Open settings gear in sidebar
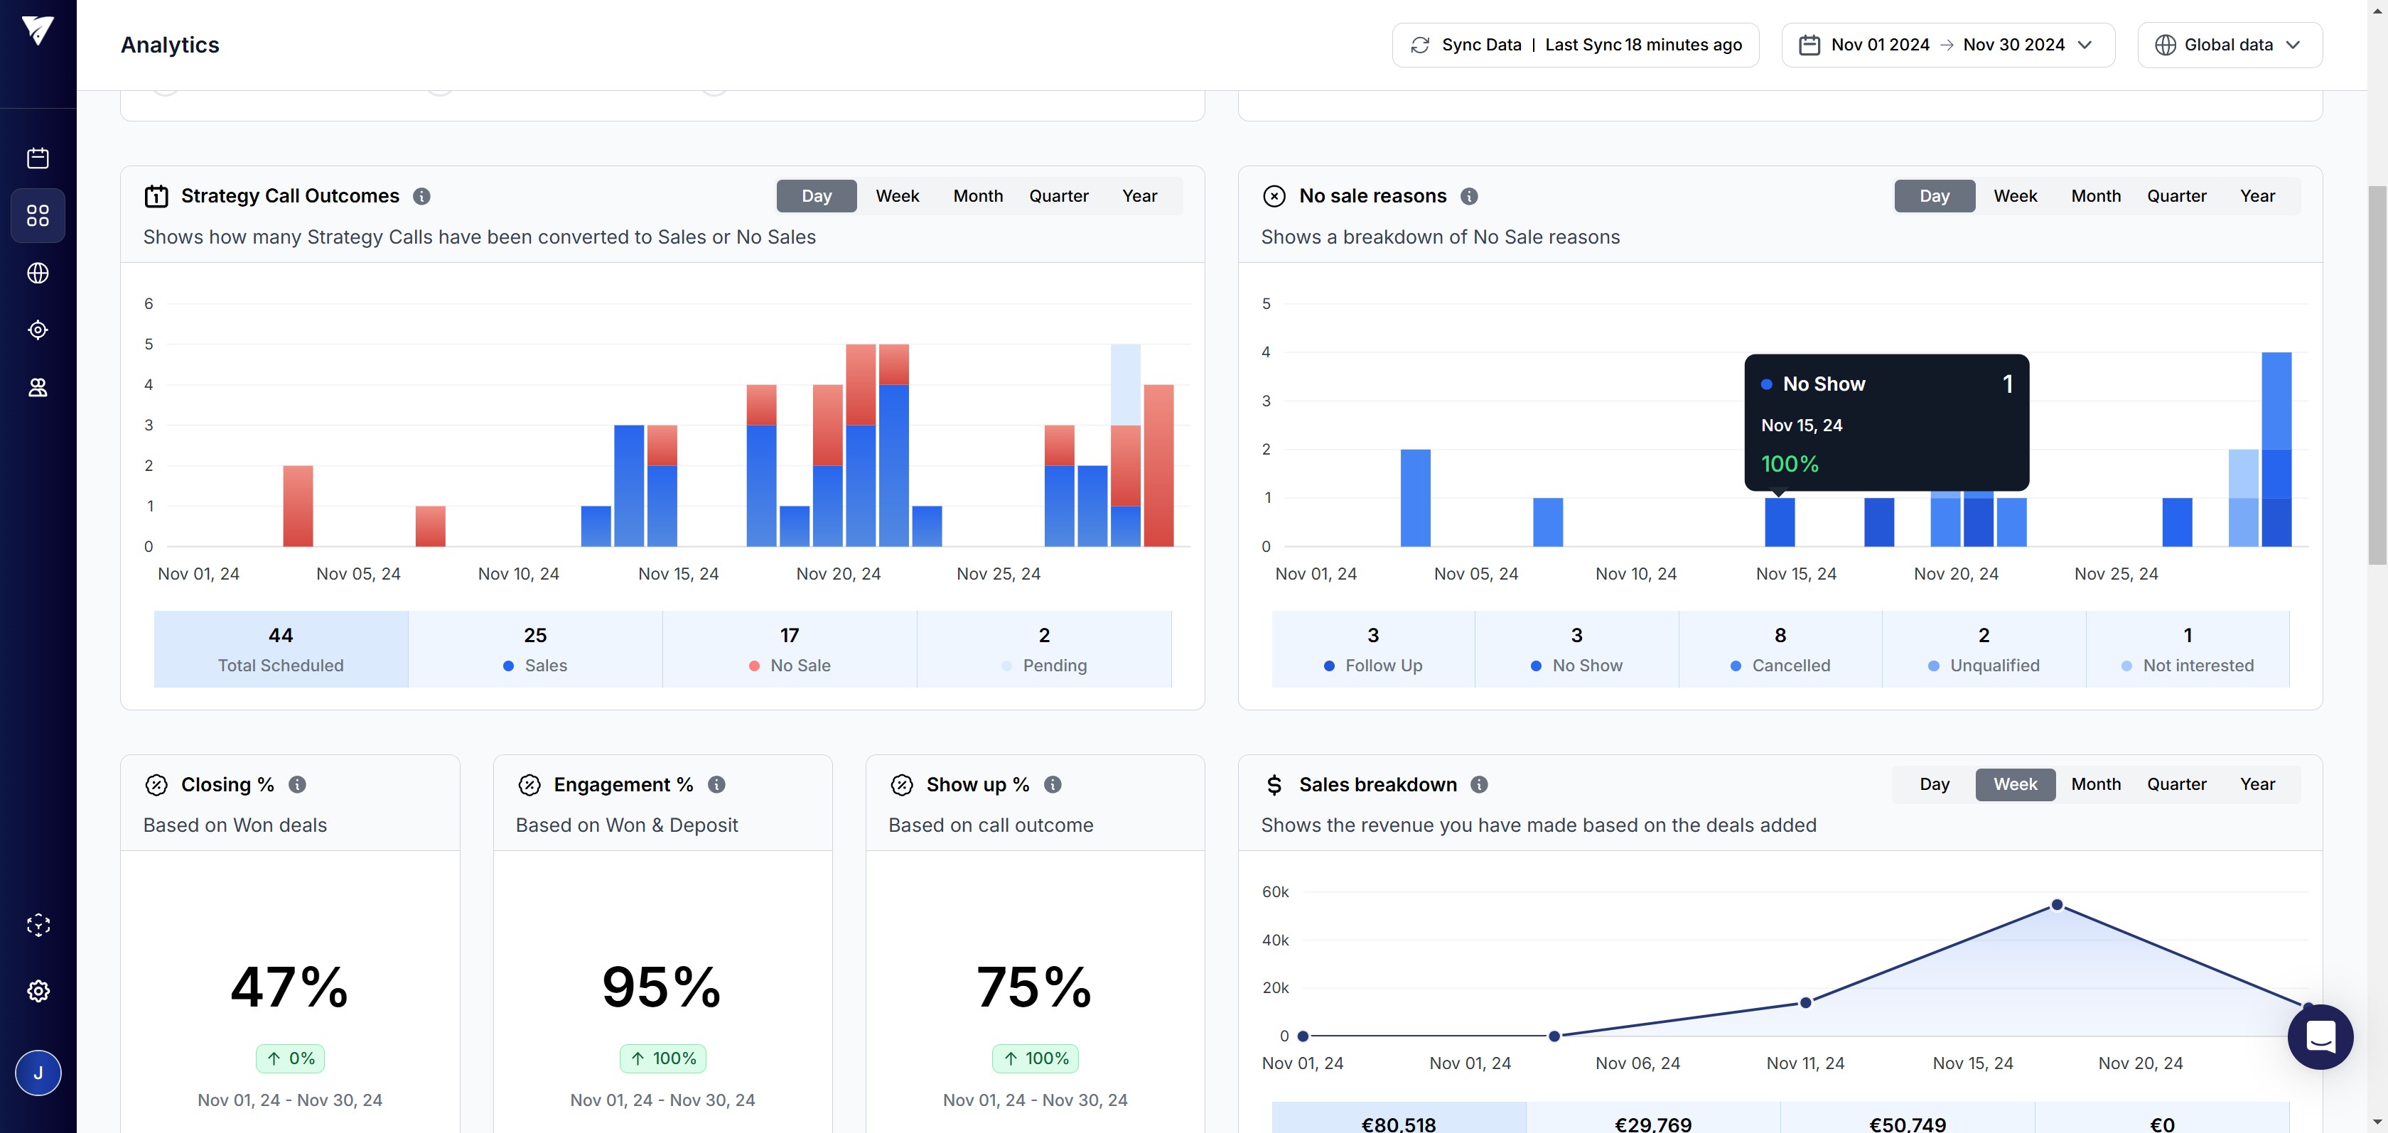This screenshot has height=1133, width=2388. pos(38,990)
